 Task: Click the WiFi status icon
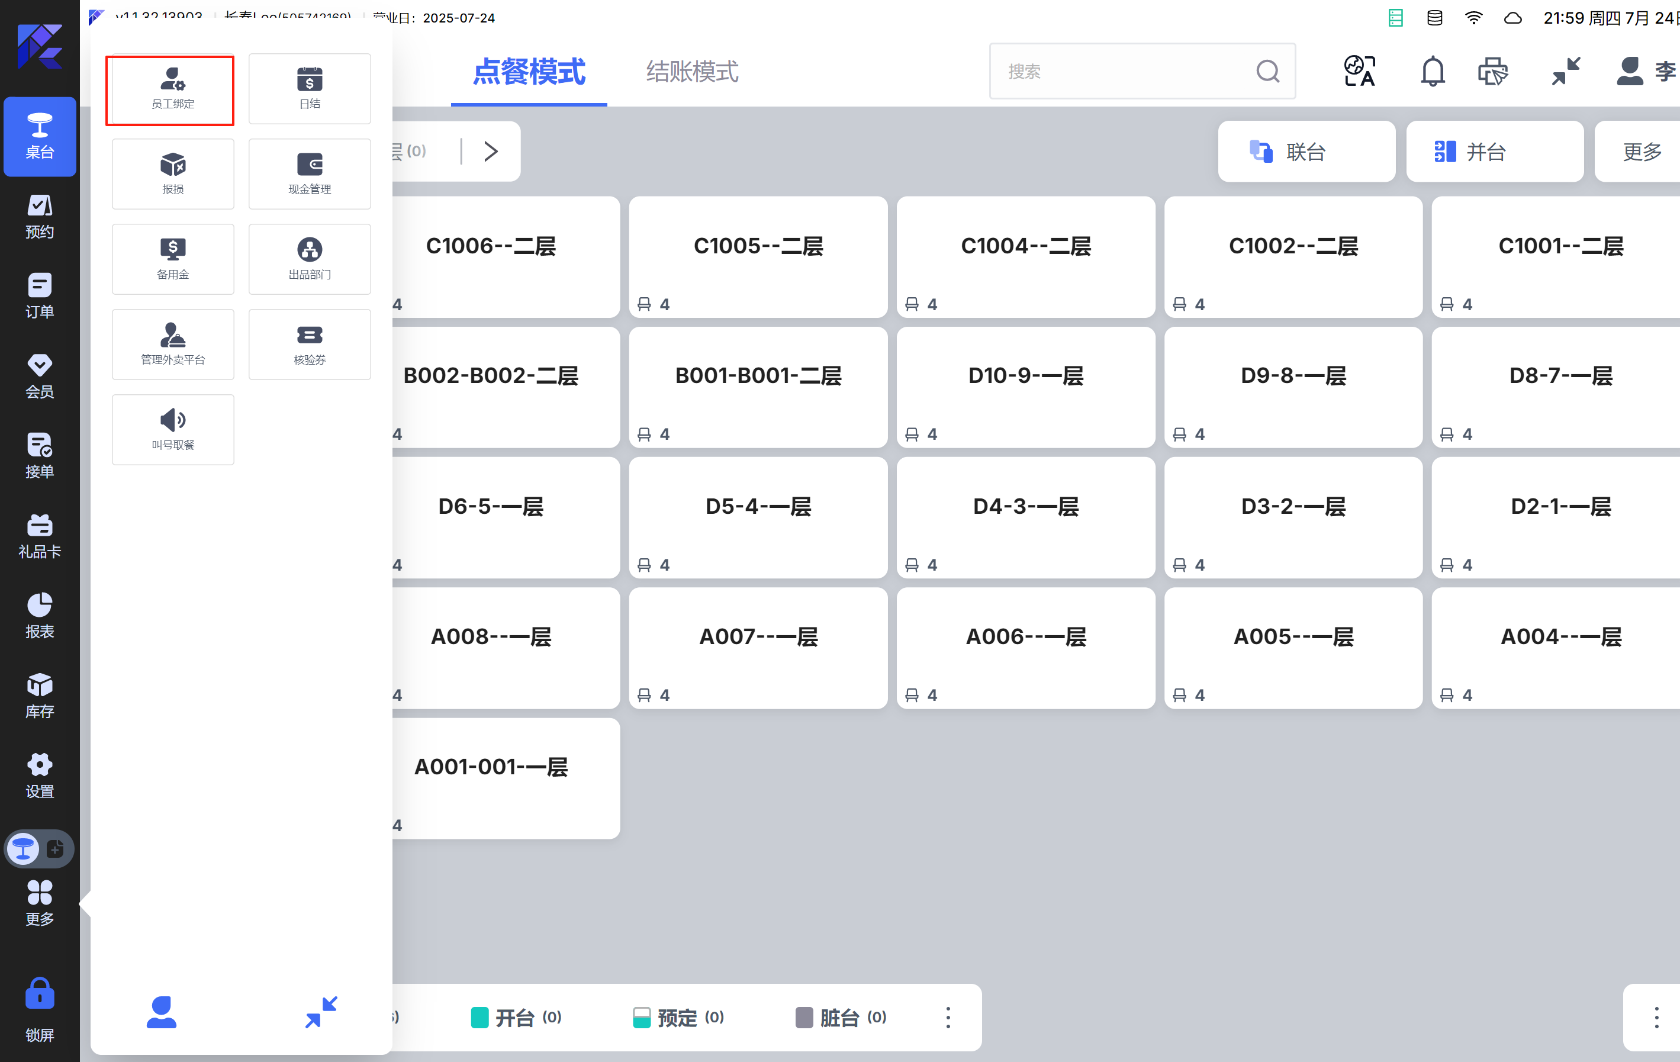point(1473,17)
